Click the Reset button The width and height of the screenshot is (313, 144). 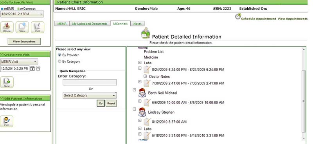111,103
